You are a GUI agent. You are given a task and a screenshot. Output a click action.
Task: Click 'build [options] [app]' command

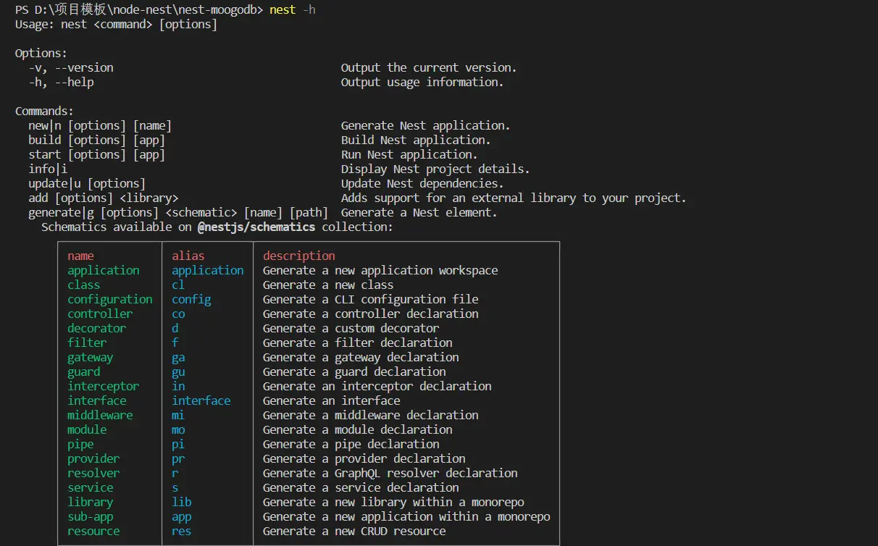tap(96, 140)
